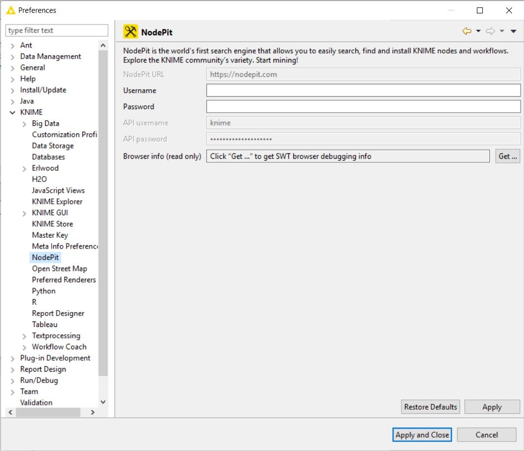Click the tree vertical scrollbar down arrow

pyautogui.click(x=103, y=402)
